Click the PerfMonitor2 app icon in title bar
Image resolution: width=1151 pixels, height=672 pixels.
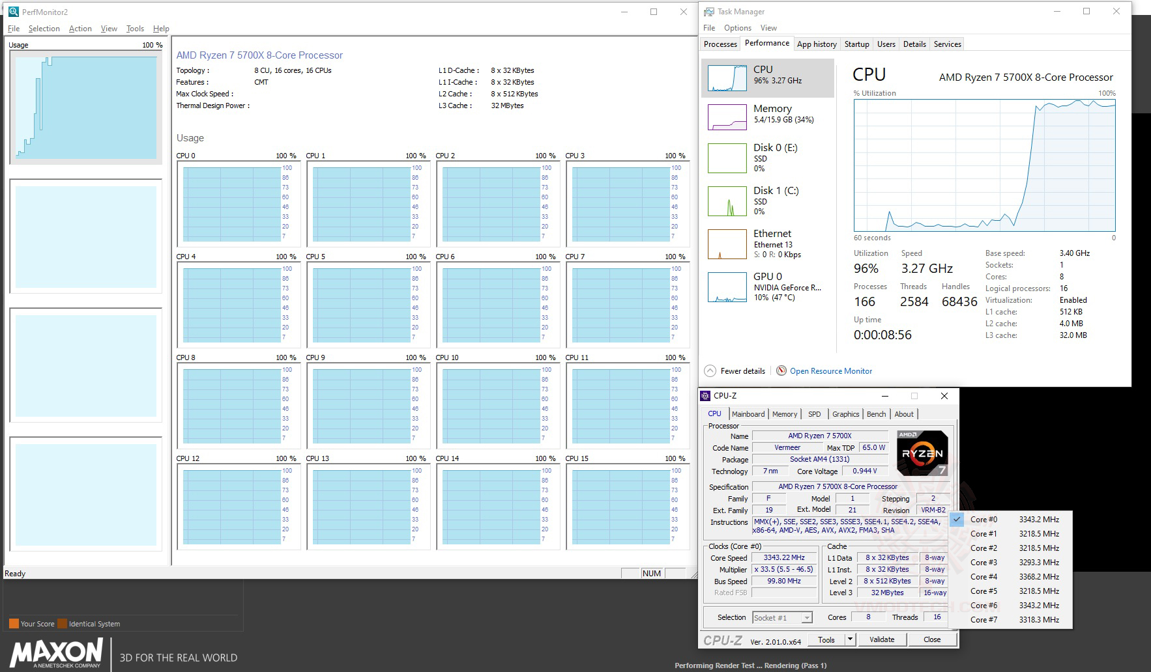click(x=14, y=12)
